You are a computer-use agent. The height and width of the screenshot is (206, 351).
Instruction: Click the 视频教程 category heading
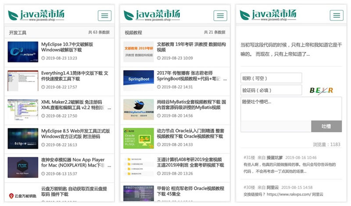tap(133, 33)
